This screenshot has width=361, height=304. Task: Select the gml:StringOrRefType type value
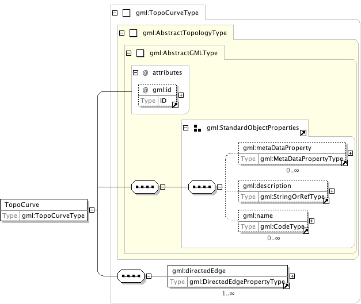coord(292,197)
